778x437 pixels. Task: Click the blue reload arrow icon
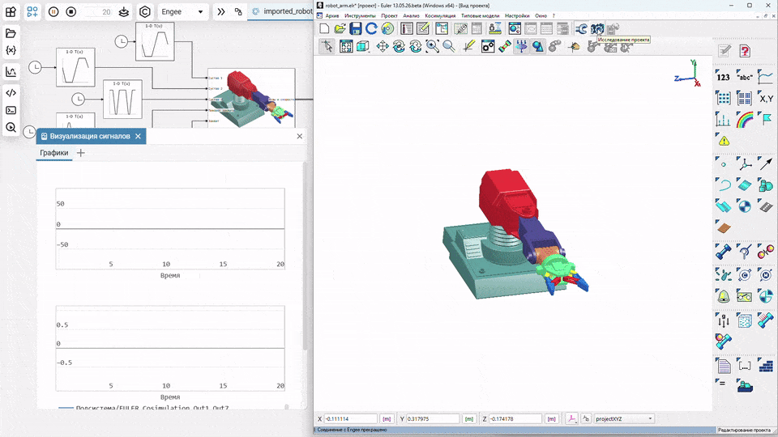pos(371,29)
